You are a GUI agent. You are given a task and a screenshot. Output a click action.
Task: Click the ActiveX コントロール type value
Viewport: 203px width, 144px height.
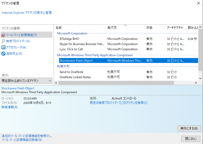pyautogui.click(x=124, y=99)
